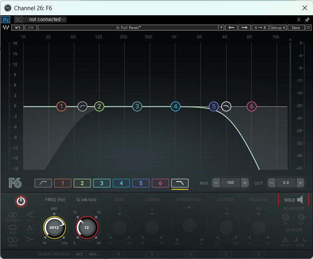Click the A→B copy button

pyautogui.click(x=260, y=28)
